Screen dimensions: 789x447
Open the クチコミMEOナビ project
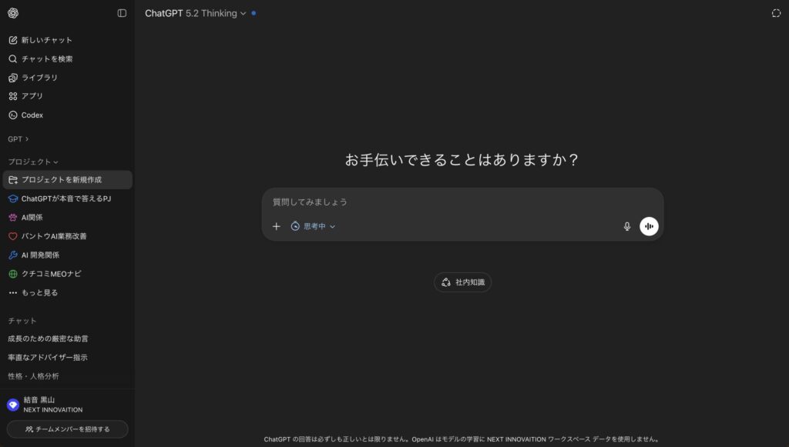[x=51, y=274]
